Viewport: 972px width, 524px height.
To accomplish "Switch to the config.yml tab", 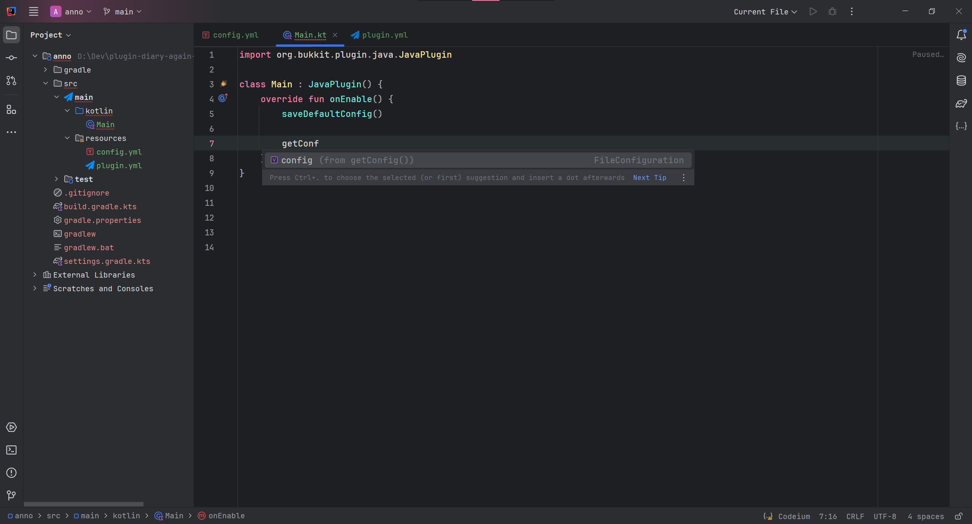I will coord(235,35).
